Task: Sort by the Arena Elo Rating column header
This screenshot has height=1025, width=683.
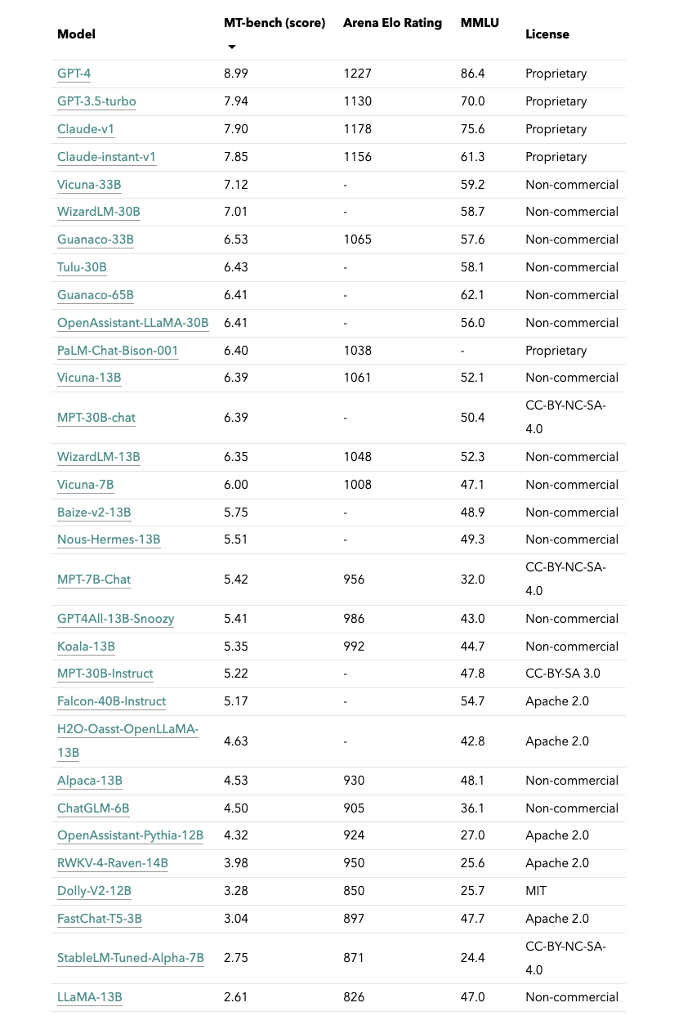Action: 392,23
